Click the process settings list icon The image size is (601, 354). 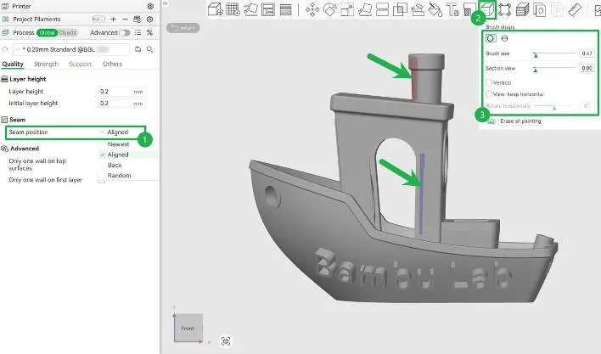click(x=138, y=33)
